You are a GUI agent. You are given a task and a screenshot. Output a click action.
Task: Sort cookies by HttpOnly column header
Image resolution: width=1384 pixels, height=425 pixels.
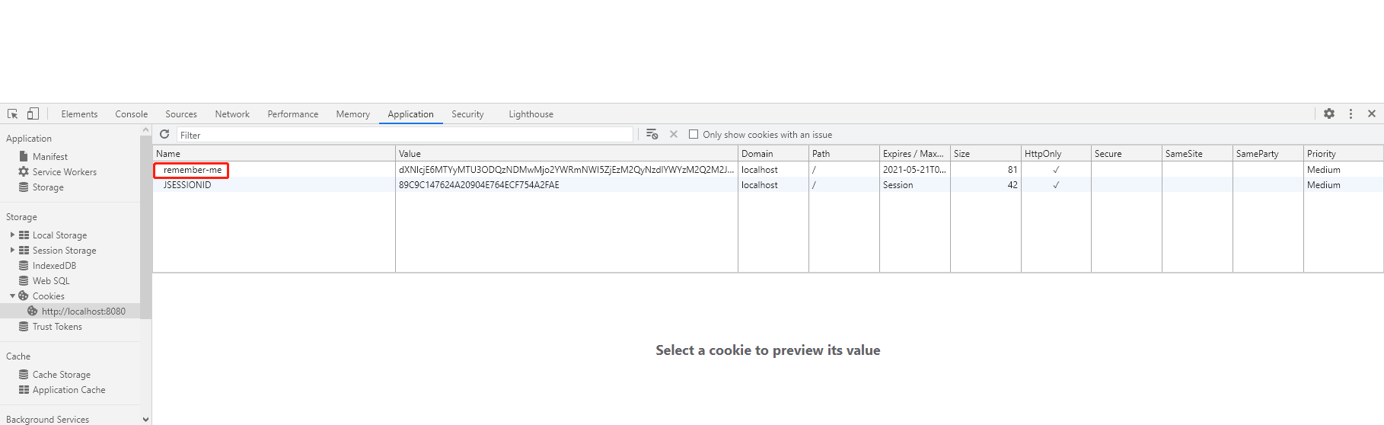1056,153
